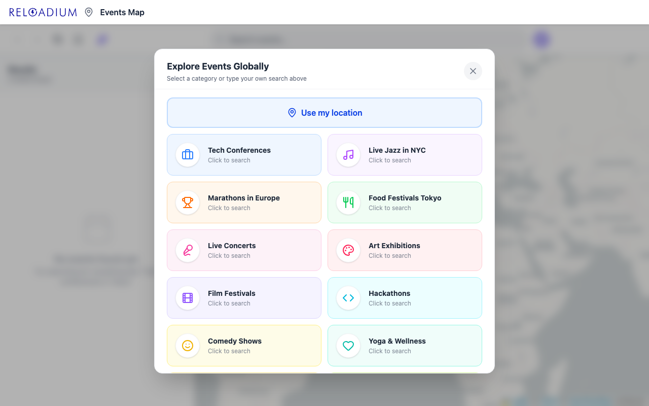Click the pin icon inside Use my location
This screenshot has height=406, width=649.
(292, 113)
